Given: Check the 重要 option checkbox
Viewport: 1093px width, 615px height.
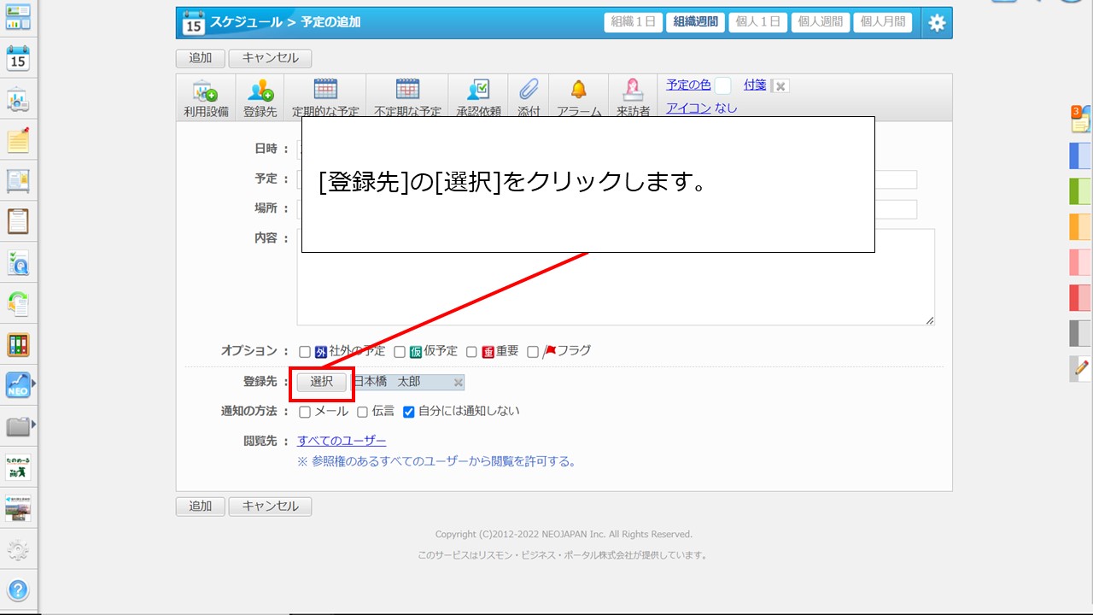Looking at the screenshot, I should point(471,352).
